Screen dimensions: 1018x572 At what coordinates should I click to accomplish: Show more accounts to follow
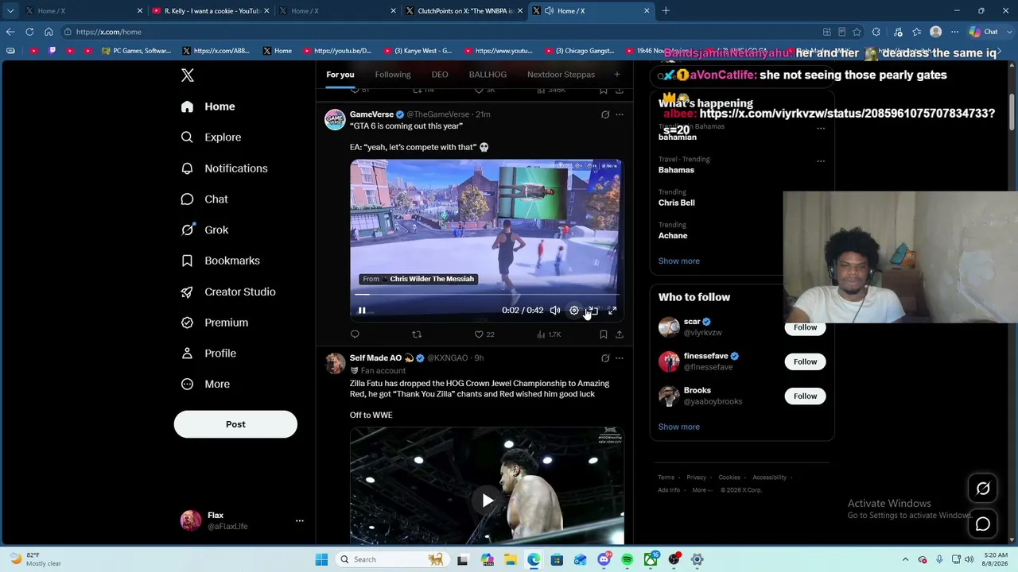pos(679,427)
